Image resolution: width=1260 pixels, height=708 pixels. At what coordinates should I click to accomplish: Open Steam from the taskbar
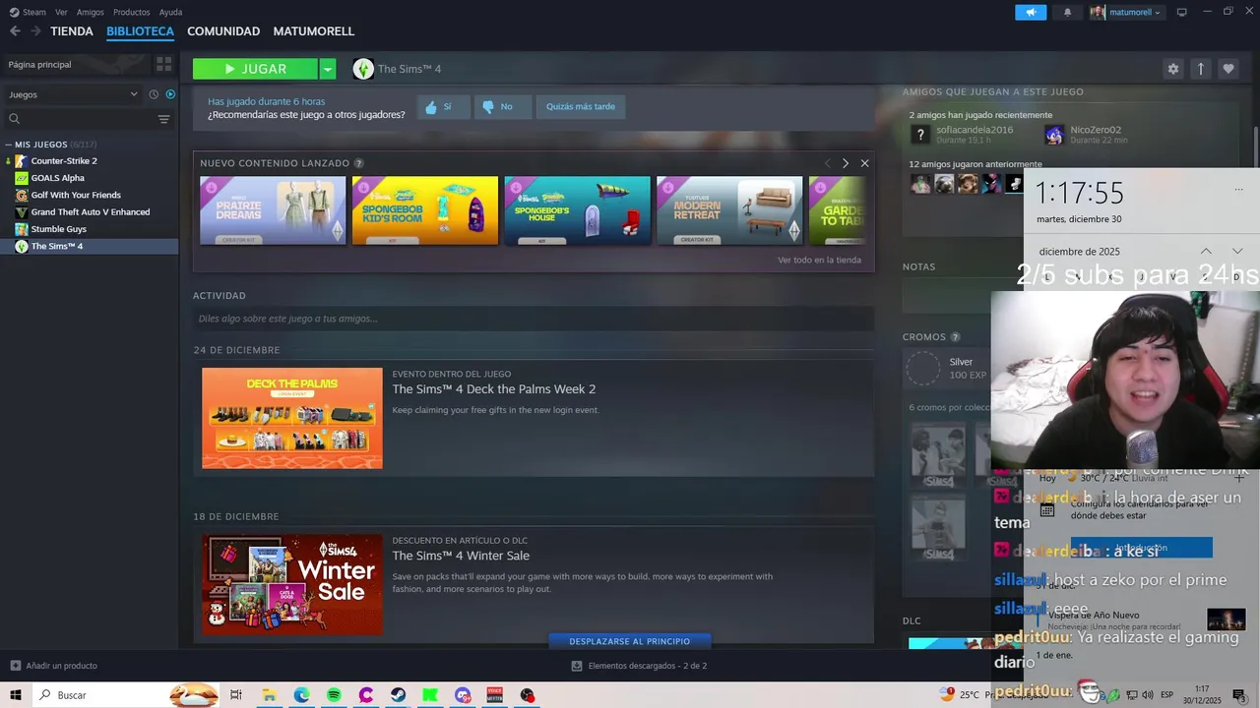(x=398, y=695)
